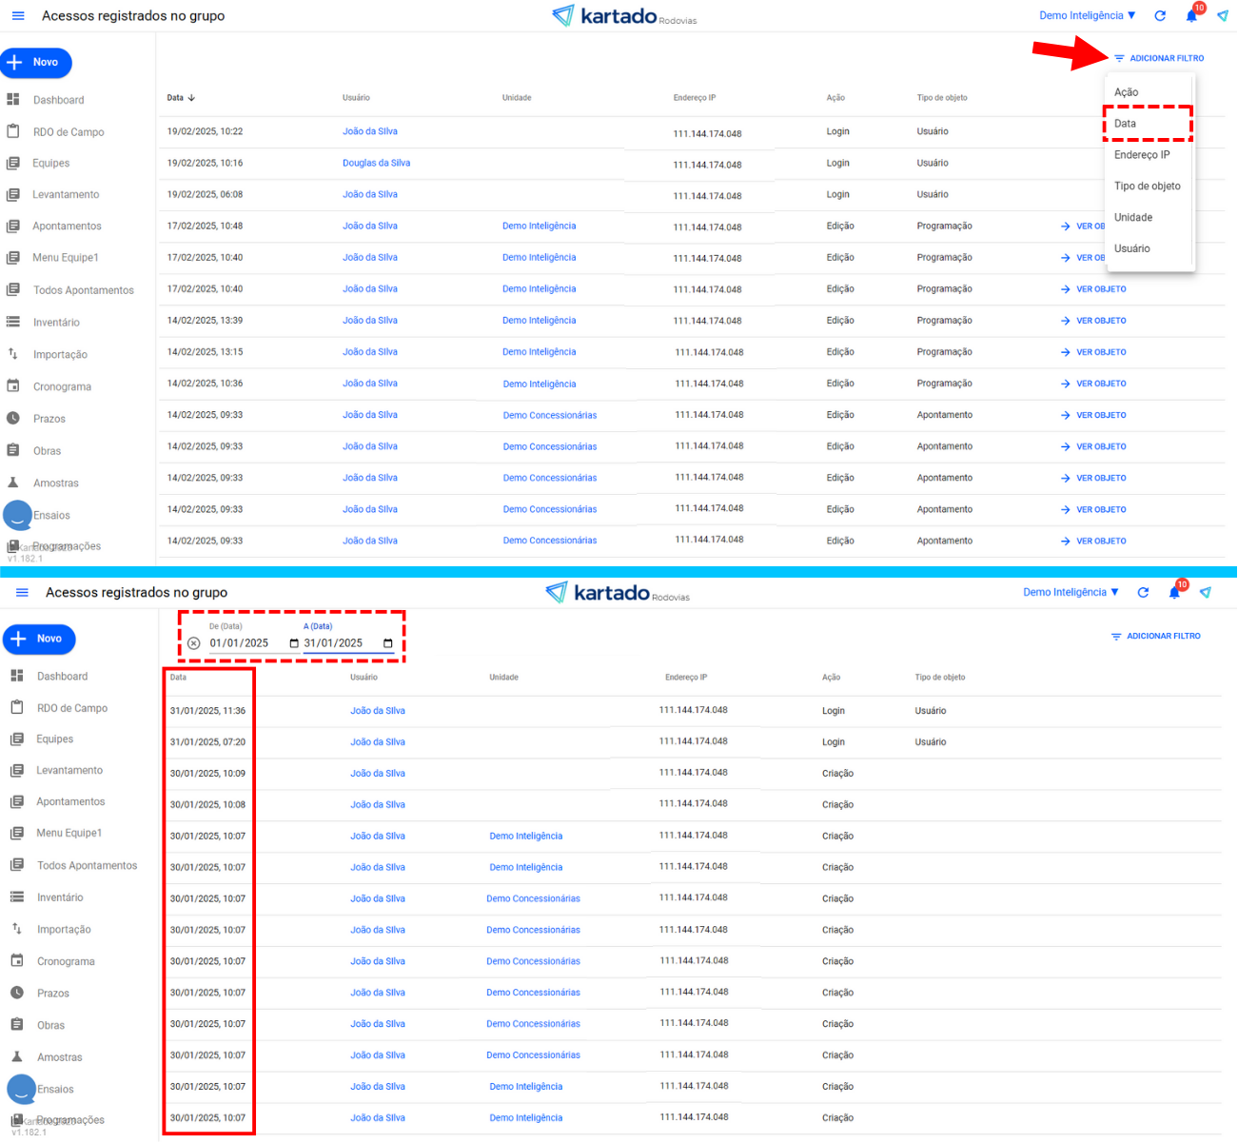Open Inventário in the lower sidebar

[x=60, y=897]
